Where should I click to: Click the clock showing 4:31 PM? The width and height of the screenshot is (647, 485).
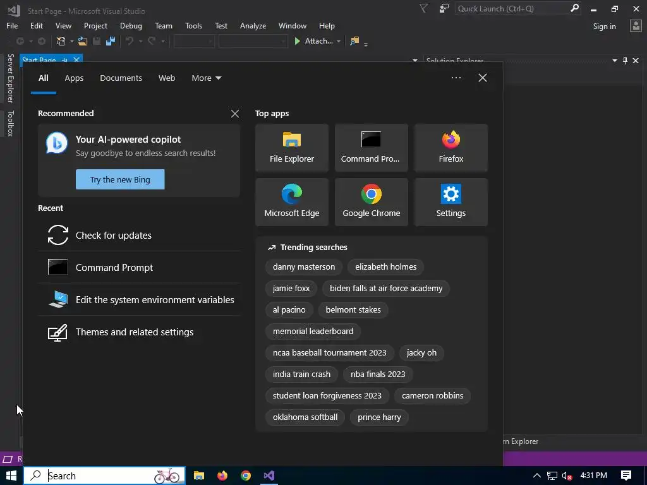click(x=594, y=476)
